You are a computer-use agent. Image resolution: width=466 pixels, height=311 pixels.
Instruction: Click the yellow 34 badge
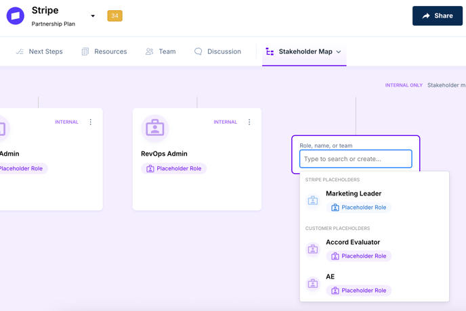coord(114,16)
